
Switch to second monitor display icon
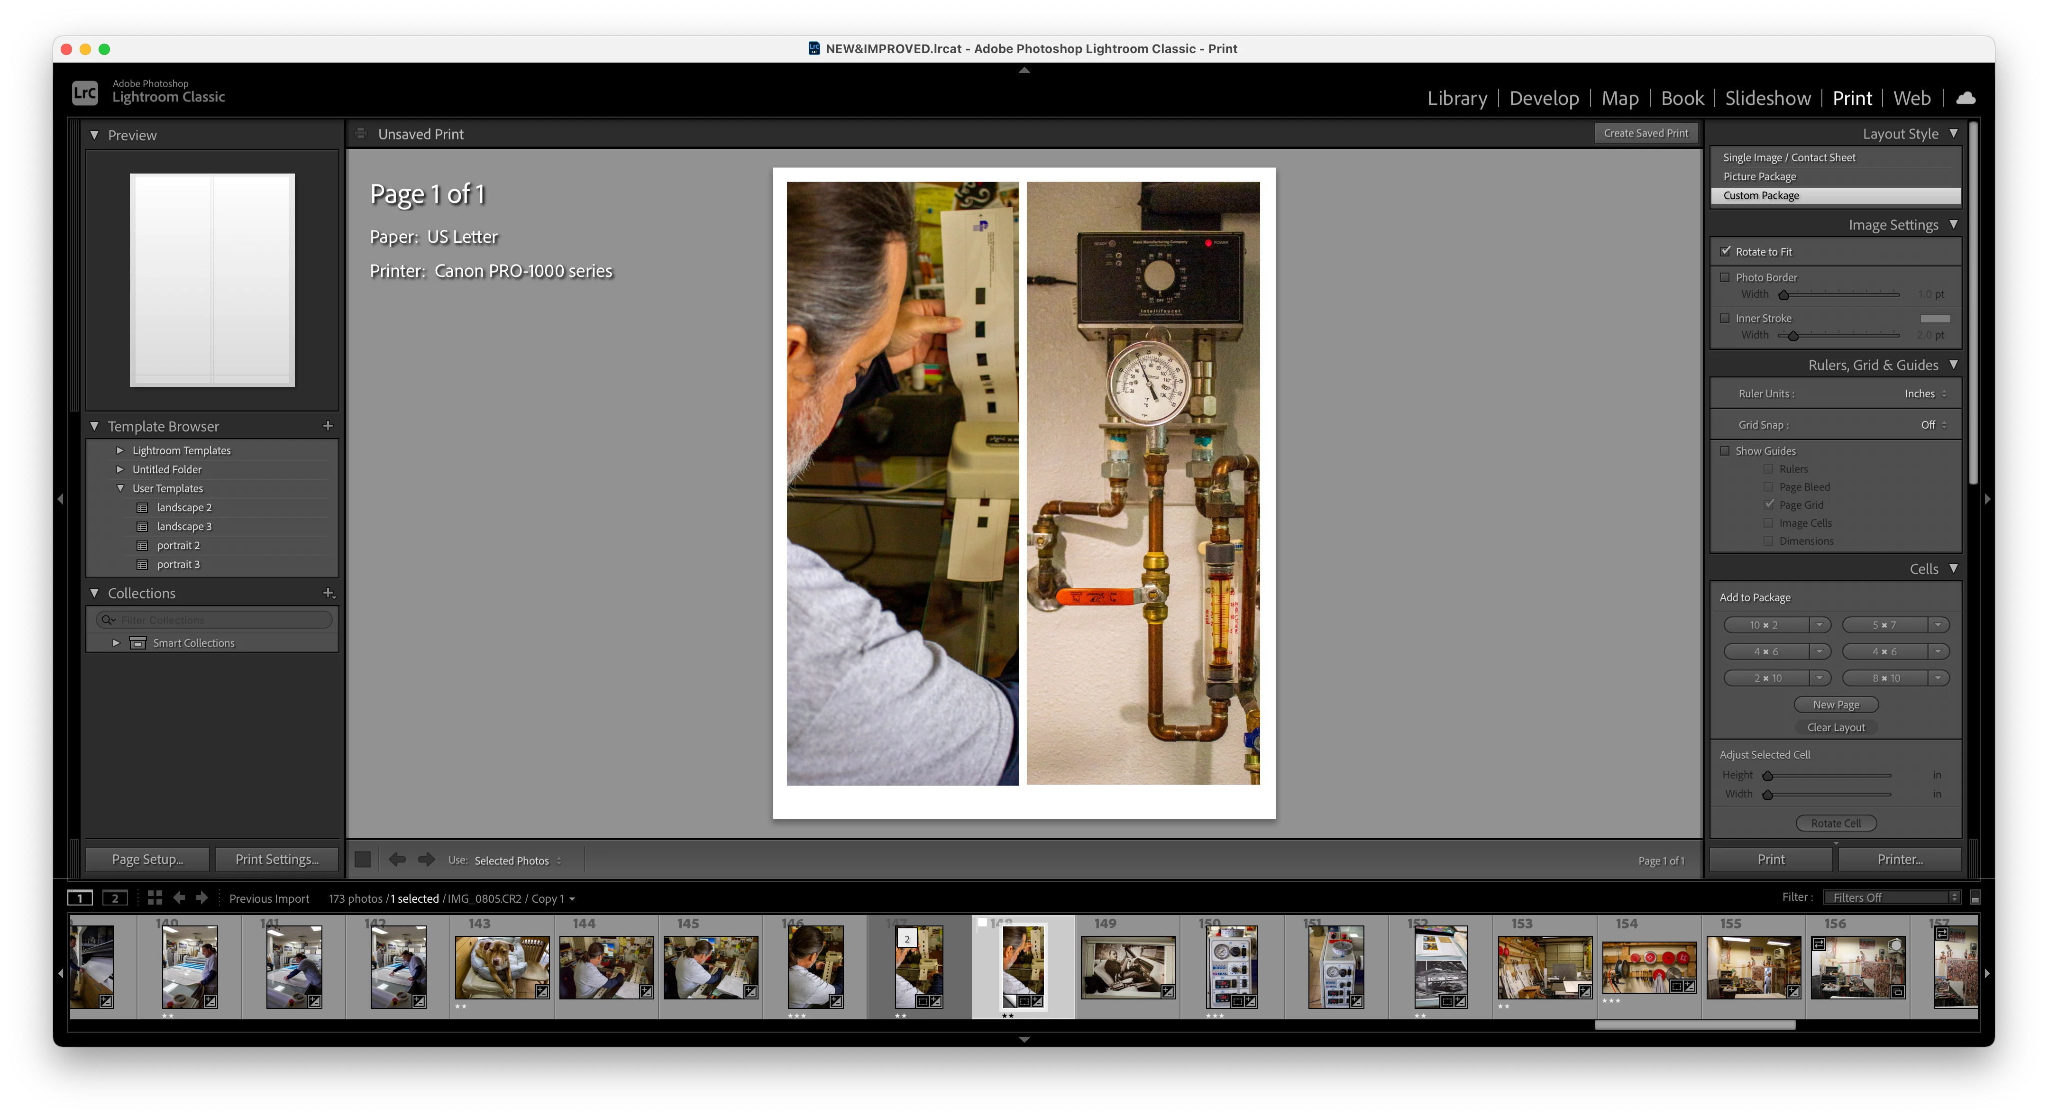(x=115, y=897)
